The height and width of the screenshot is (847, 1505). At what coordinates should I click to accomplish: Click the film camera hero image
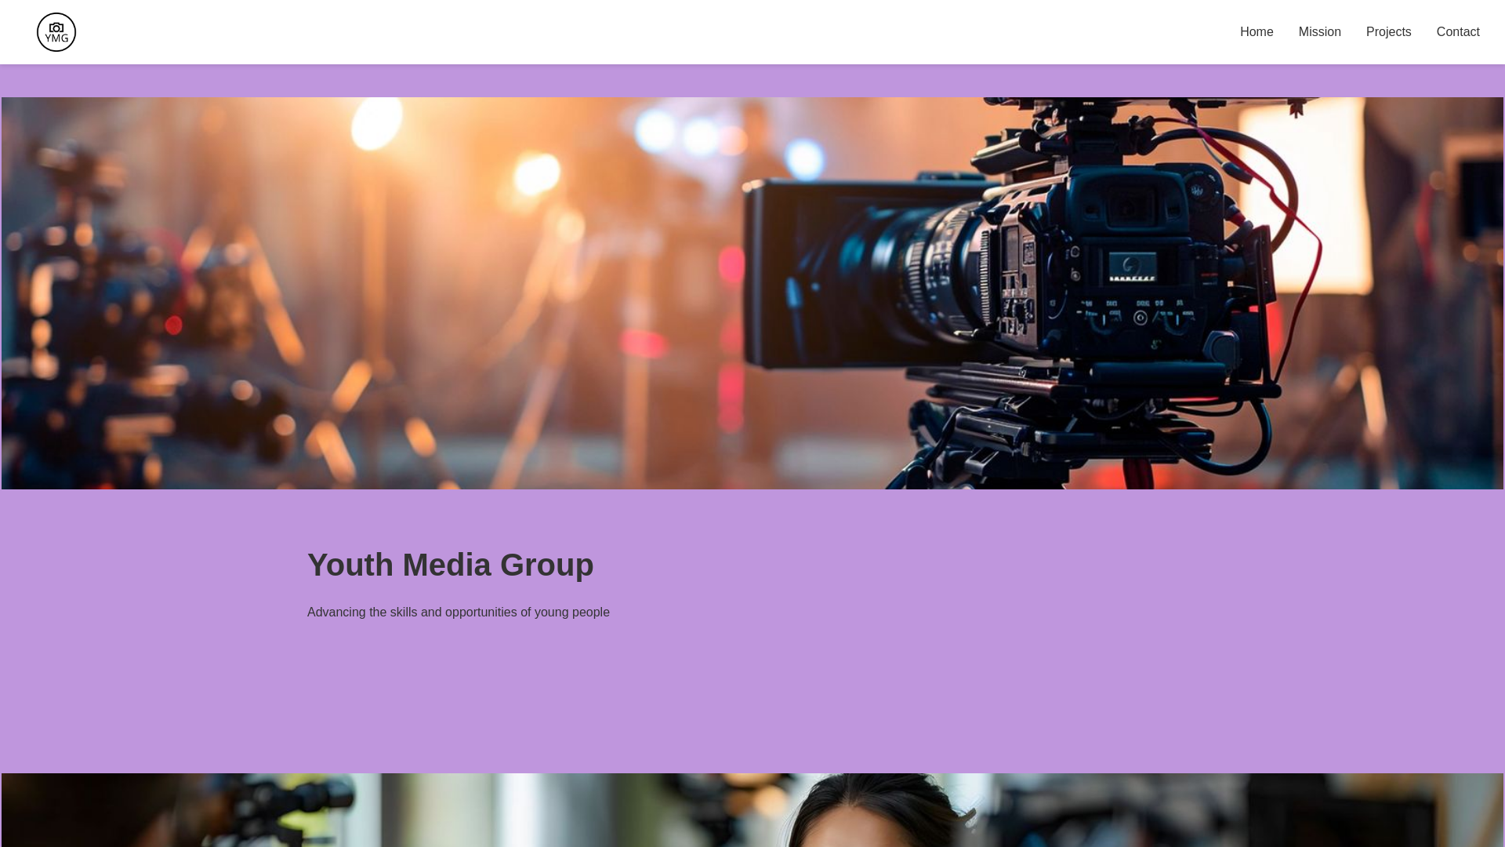click(752, 293)
